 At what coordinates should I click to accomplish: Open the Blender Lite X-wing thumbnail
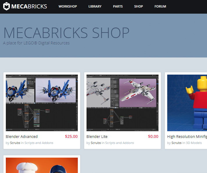(x=123, y=103)
